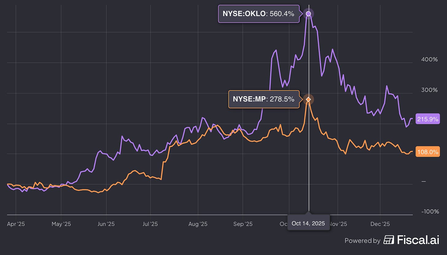Click the Sep '25 axis label
Viewport: 447px width, 255px height.
pyautogui.click(x=243, y=224)
